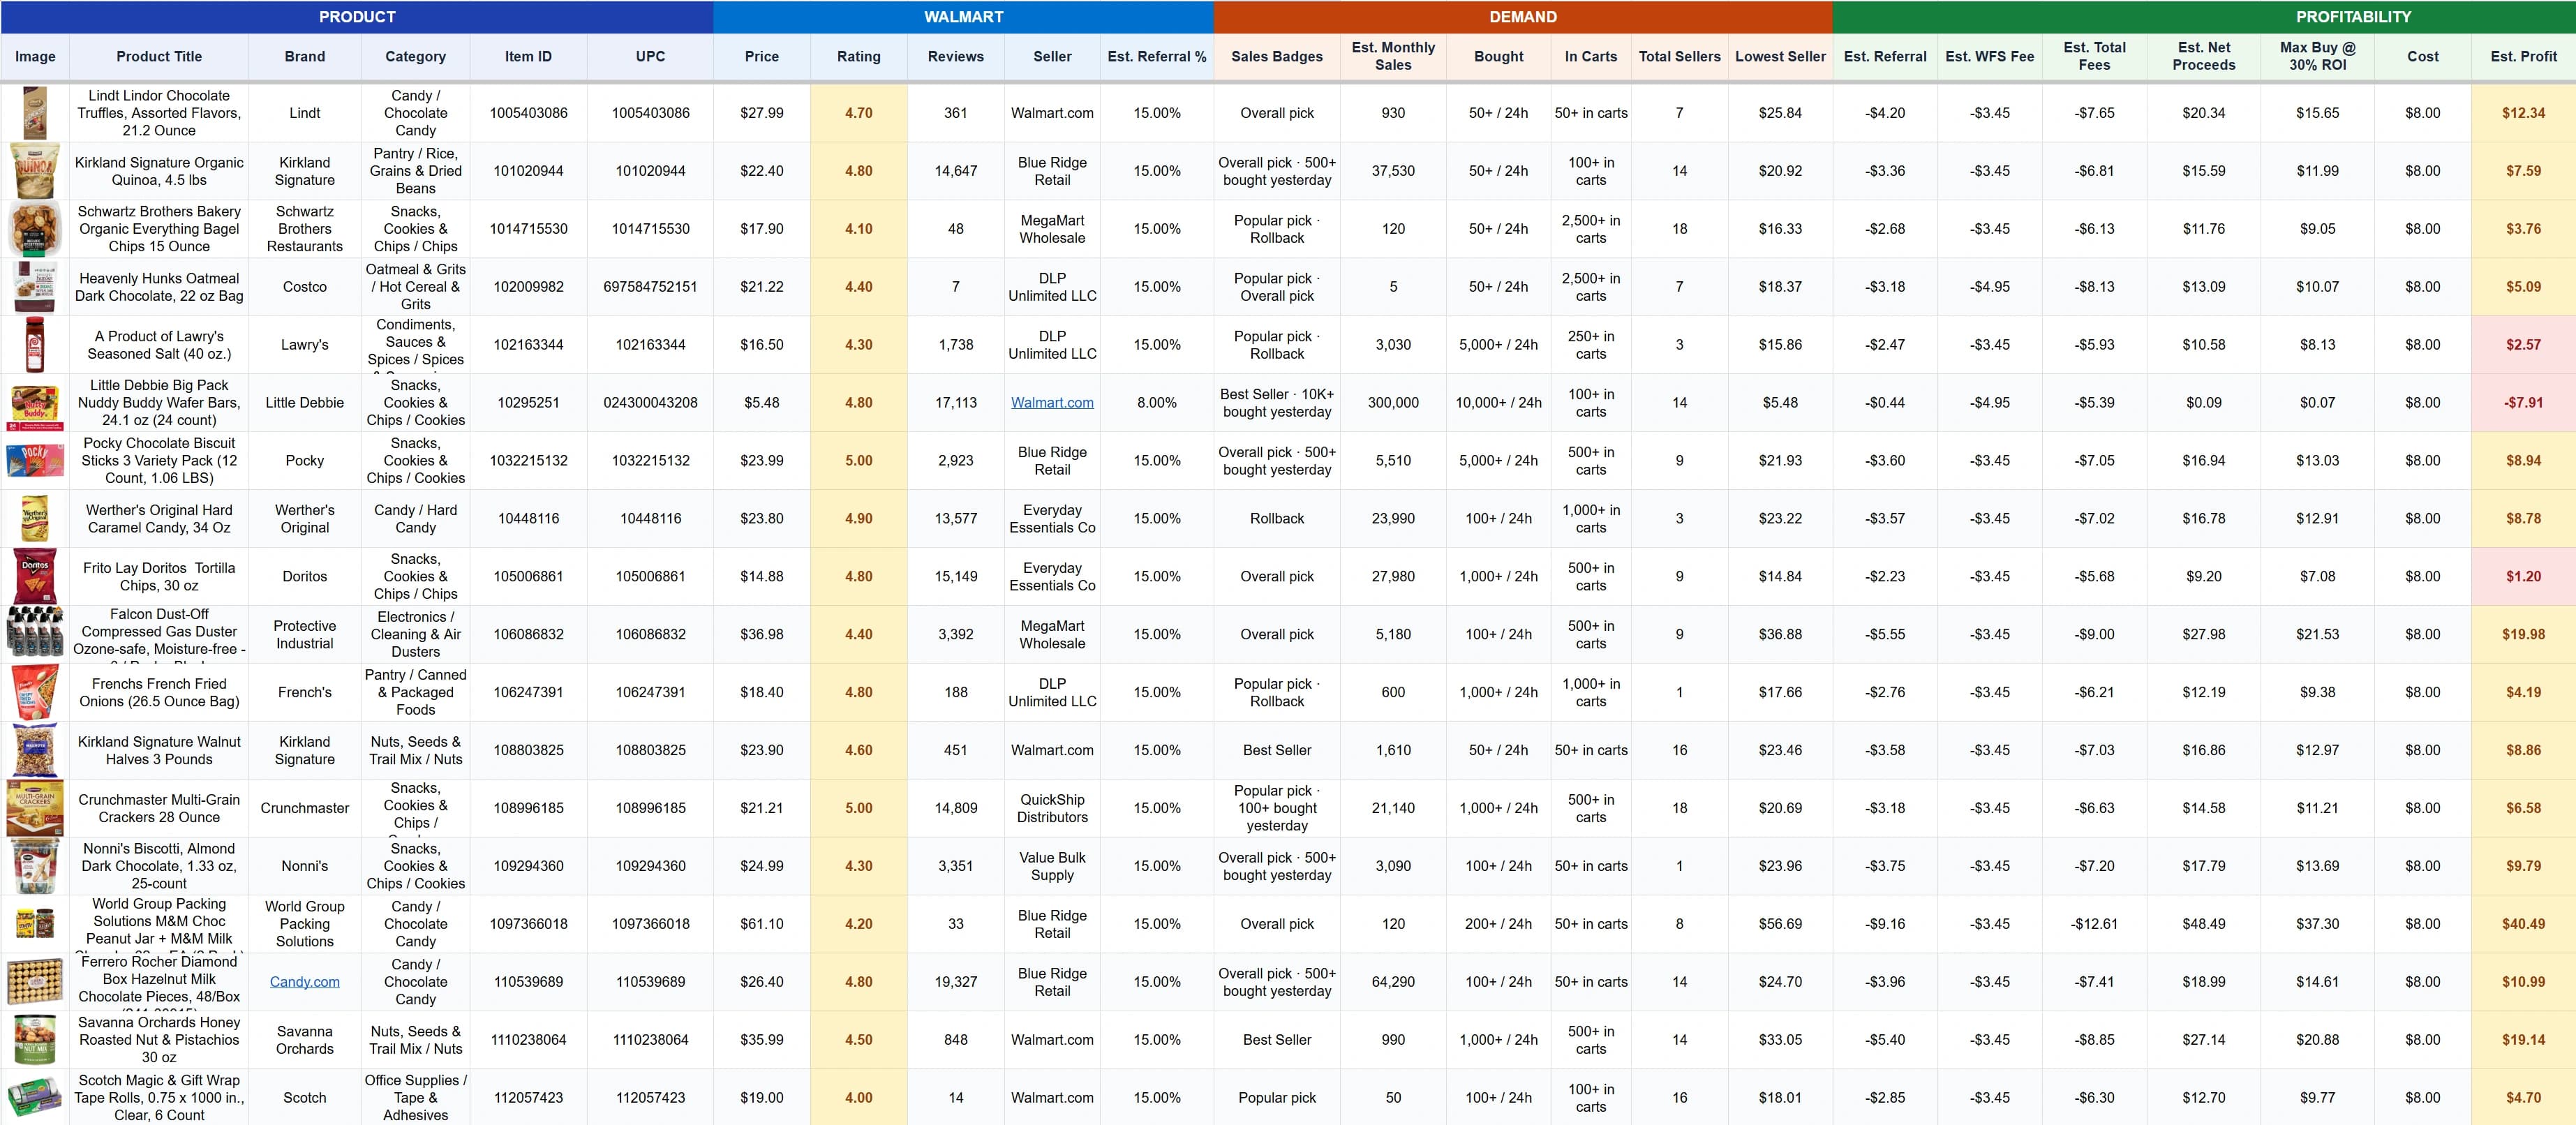Select the -$7.91 estimated profit cell

(x=2523, y=402)
